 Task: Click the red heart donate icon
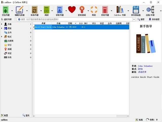72,10
